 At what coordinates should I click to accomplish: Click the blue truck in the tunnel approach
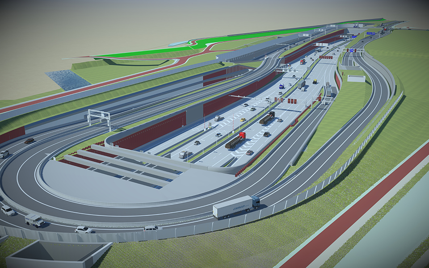(282, 86)
